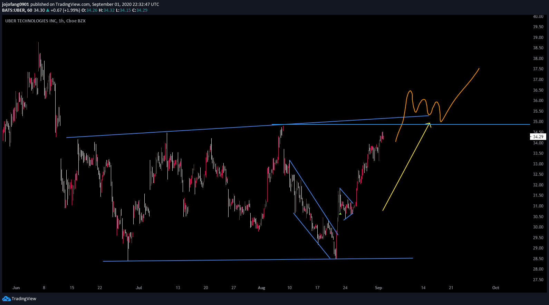549x305 pixels.
Task: Click the small green triangle marker on chart
Action: (340, 214)
